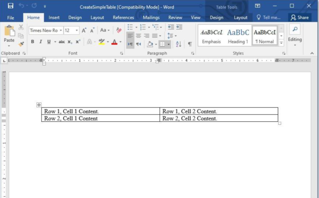Screen dimensions: 319x198
Task: Open the font name dropdown
Action: pos(61,30)
